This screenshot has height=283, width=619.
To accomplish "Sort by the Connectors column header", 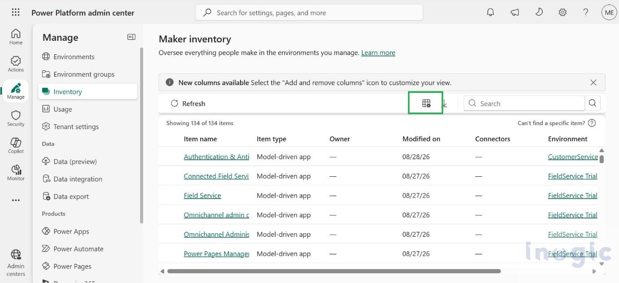I will tap(492, 139).
